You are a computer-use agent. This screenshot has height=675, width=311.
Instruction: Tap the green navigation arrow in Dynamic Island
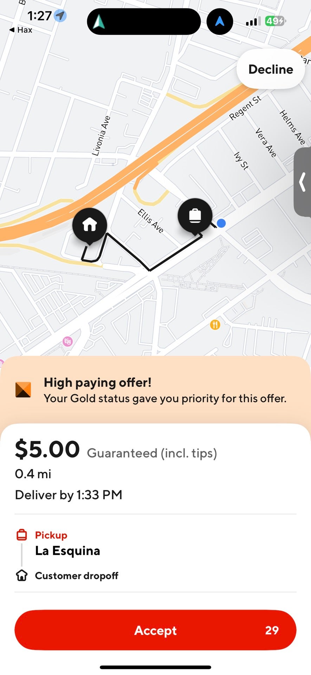[x=99, y=22]
